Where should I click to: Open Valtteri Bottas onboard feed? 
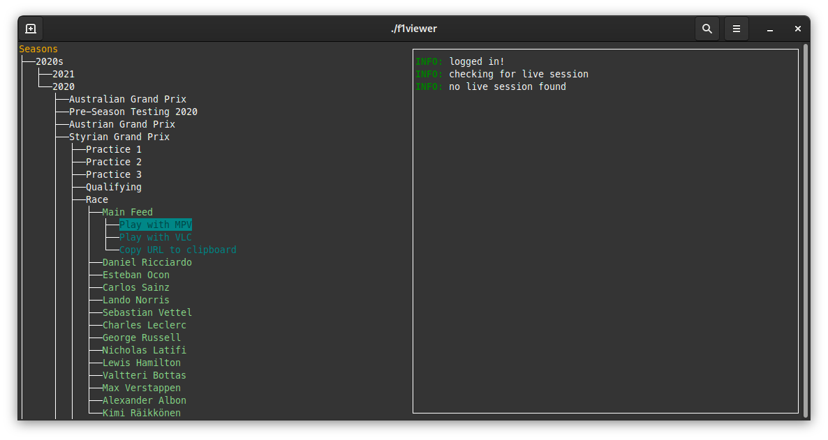tap(145, 376)
